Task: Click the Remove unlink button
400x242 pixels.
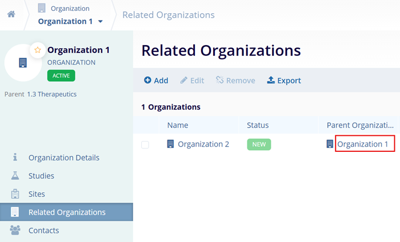Action: click(235, 80)
